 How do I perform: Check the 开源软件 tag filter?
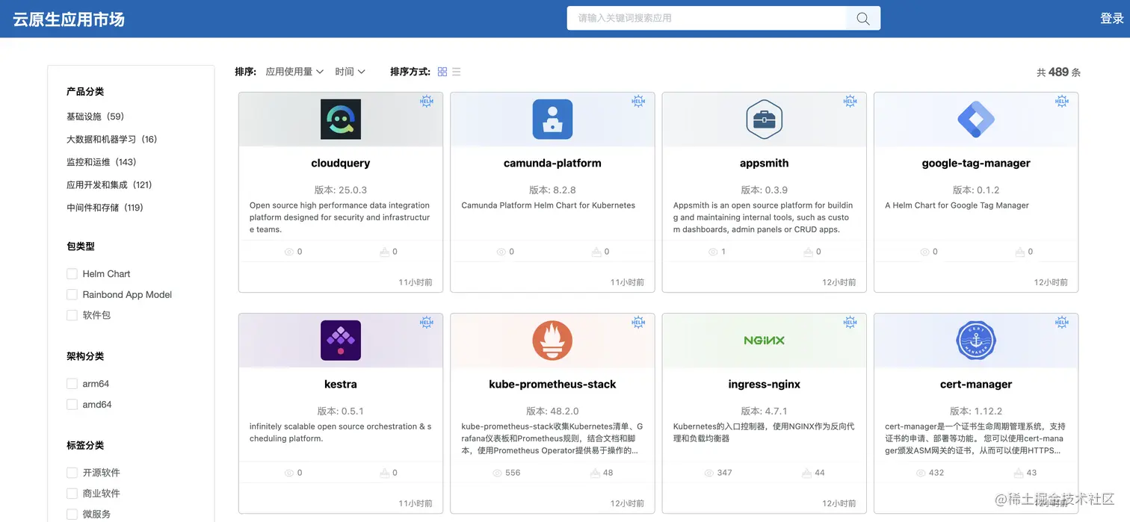[72, 473]
